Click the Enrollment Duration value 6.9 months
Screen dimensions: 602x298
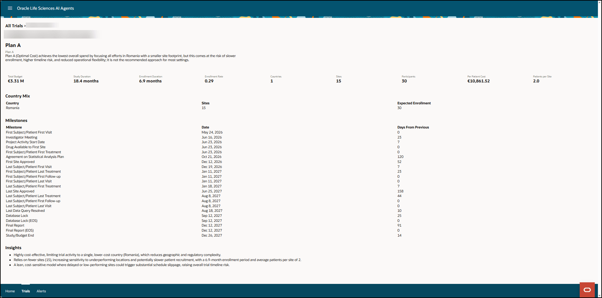click(150, 81)
